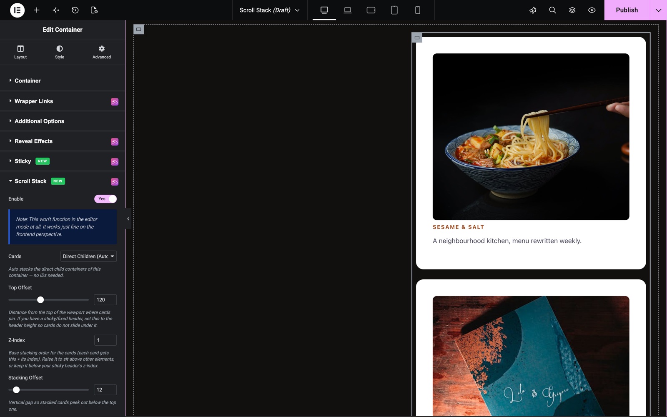Expand the Container section

click(x=63, y=80)
